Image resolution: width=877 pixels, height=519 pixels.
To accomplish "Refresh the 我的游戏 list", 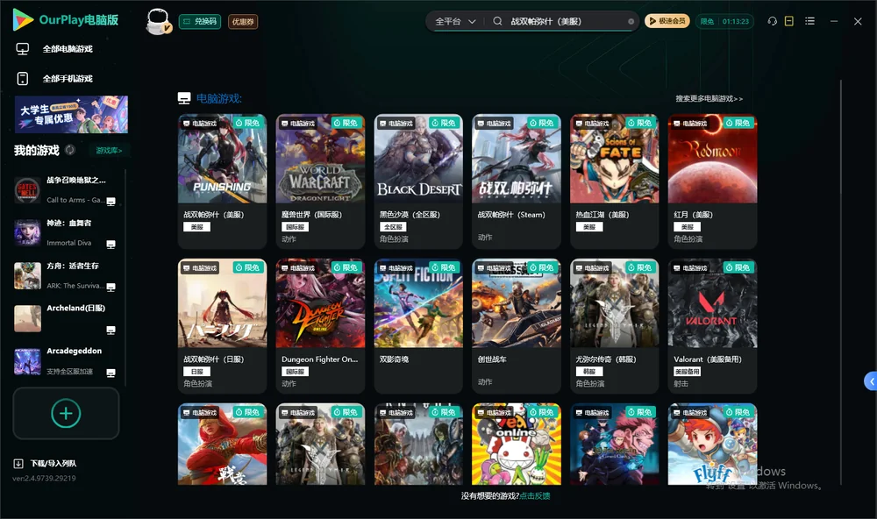I will tap(70, 150).
